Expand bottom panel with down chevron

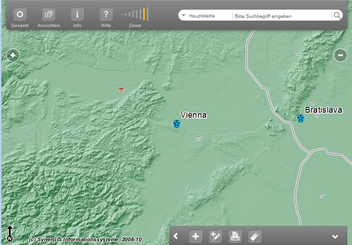point(335,236)
